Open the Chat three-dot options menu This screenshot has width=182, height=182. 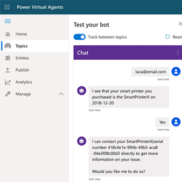[x=178, y=53]
